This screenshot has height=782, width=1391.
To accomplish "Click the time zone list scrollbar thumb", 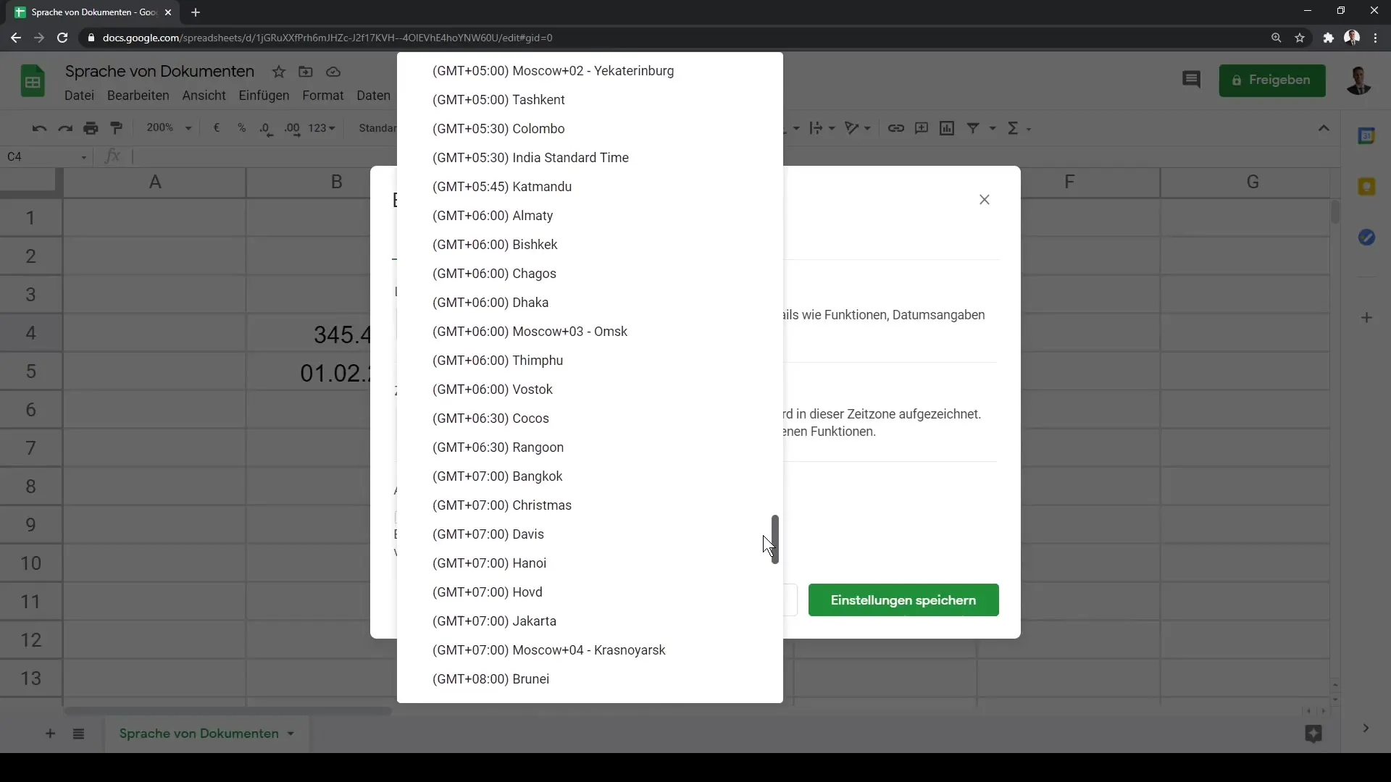I will [774, 539].
